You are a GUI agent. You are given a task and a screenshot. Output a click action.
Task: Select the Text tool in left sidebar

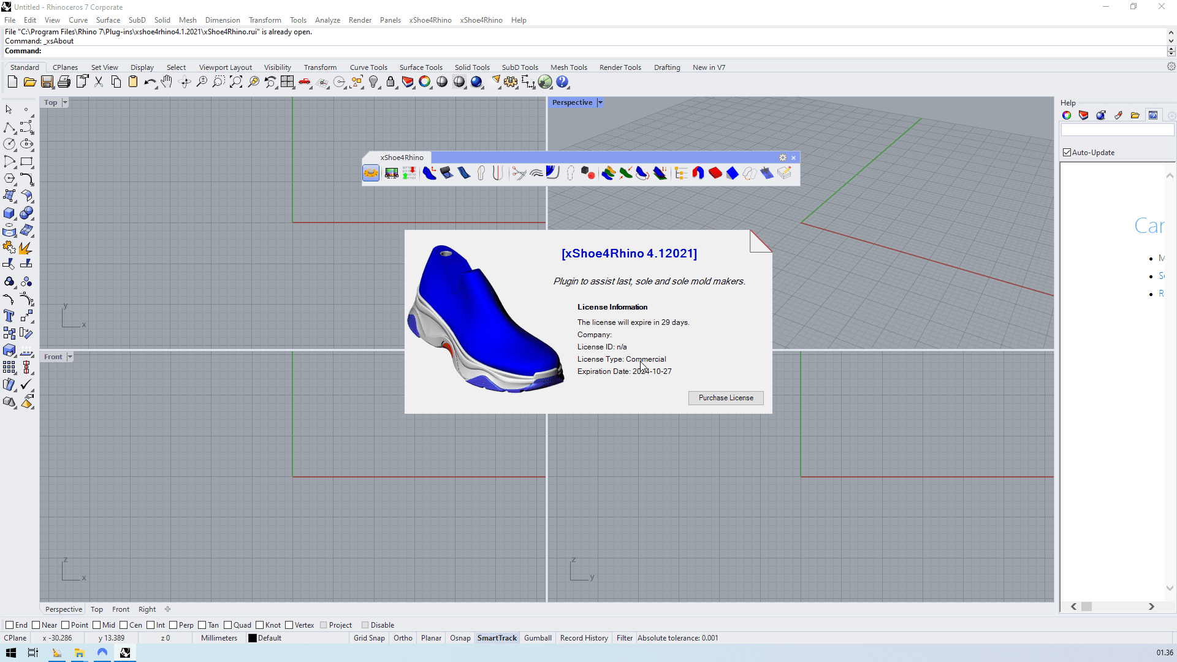pos(9,316)
